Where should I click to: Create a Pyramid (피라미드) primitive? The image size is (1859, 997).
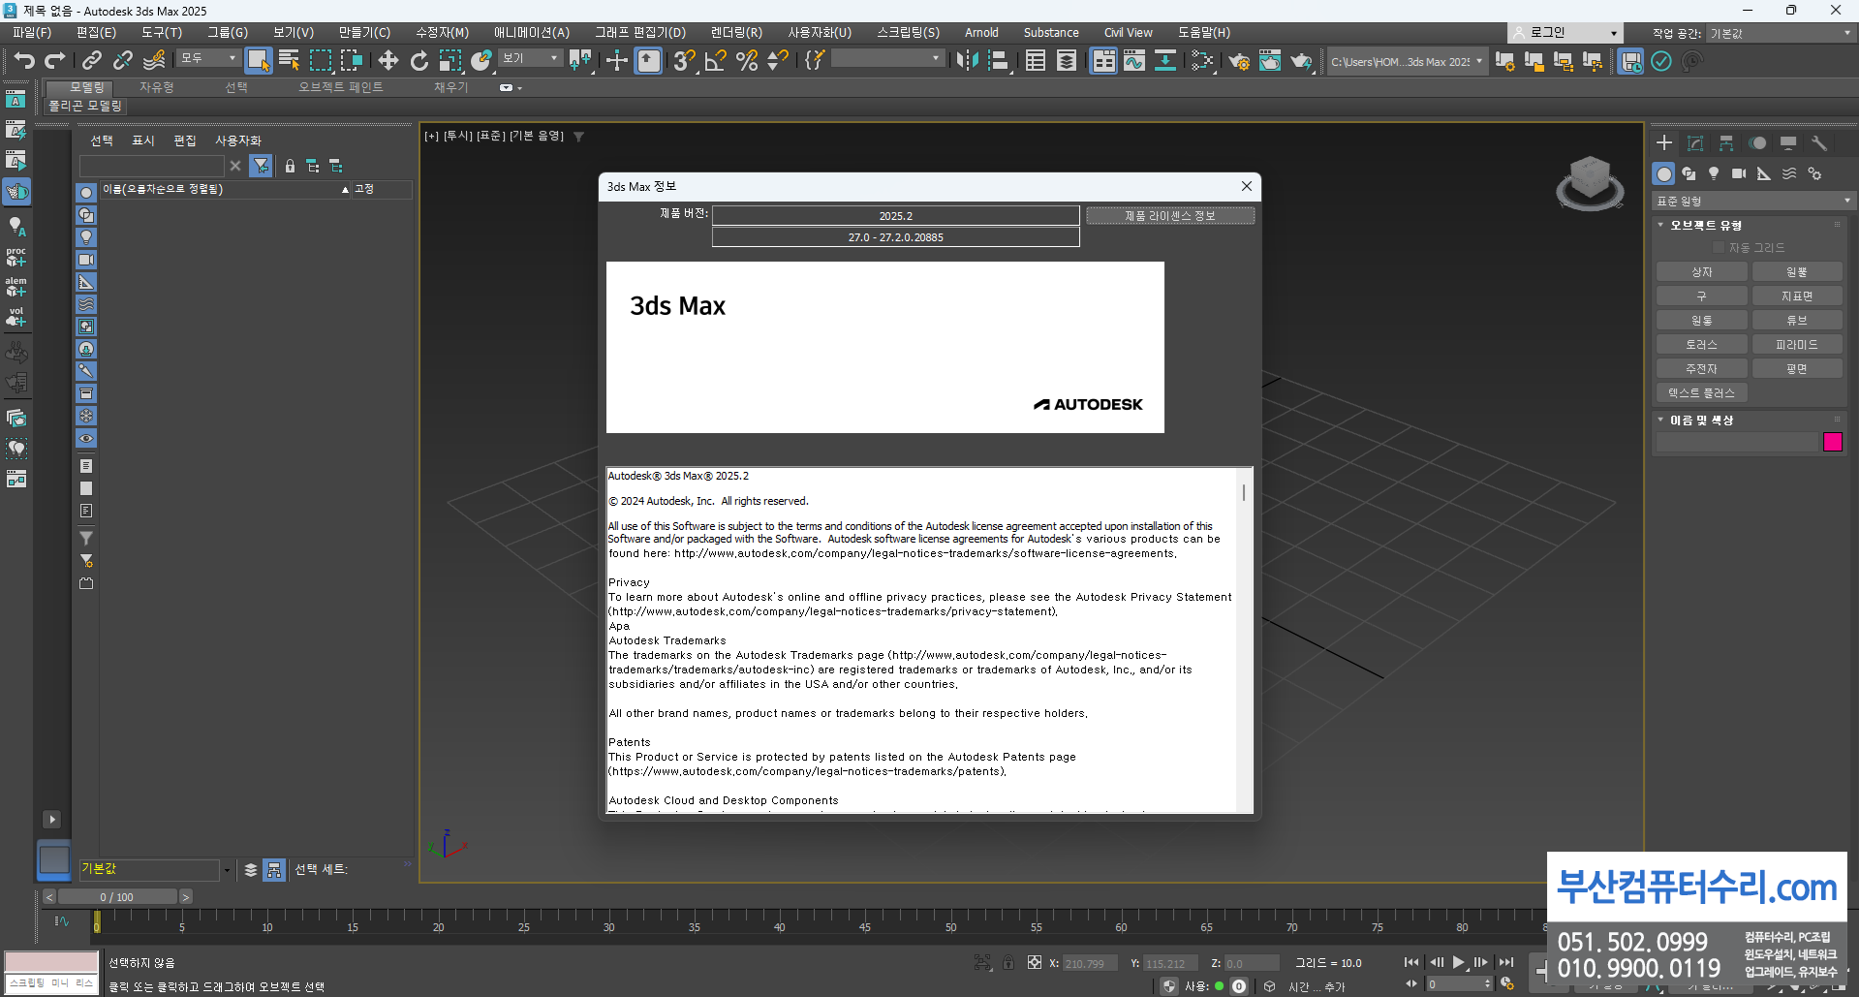coord(1797,345)
